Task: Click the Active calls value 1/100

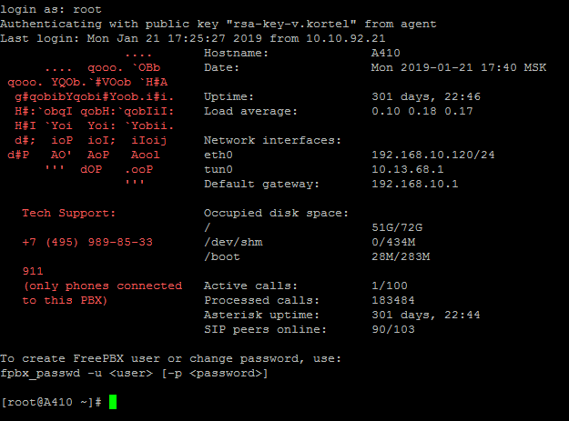Action: click(390, 286)
